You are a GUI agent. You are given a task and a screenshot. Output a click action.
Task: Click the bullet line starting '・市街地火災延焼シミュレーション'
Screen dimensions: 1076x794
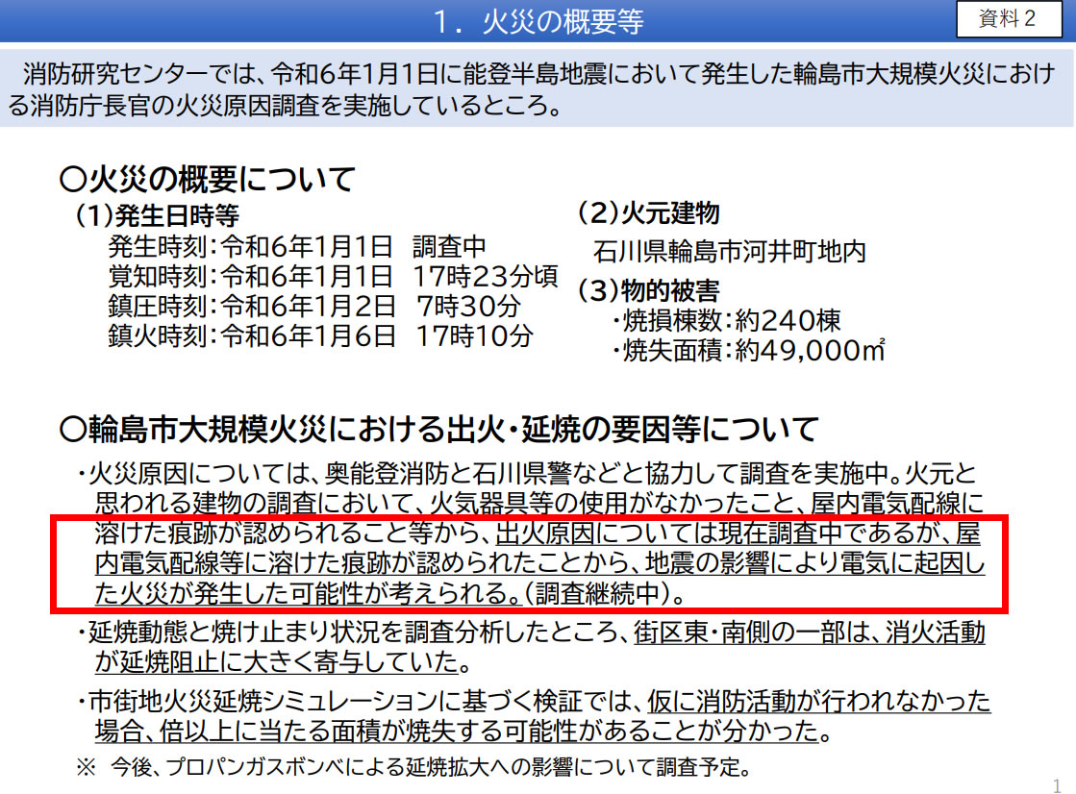(533, 702)
